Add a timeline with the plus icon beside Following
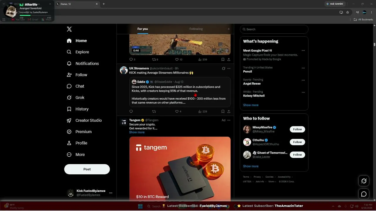The image size is (376, 211). 229,29
